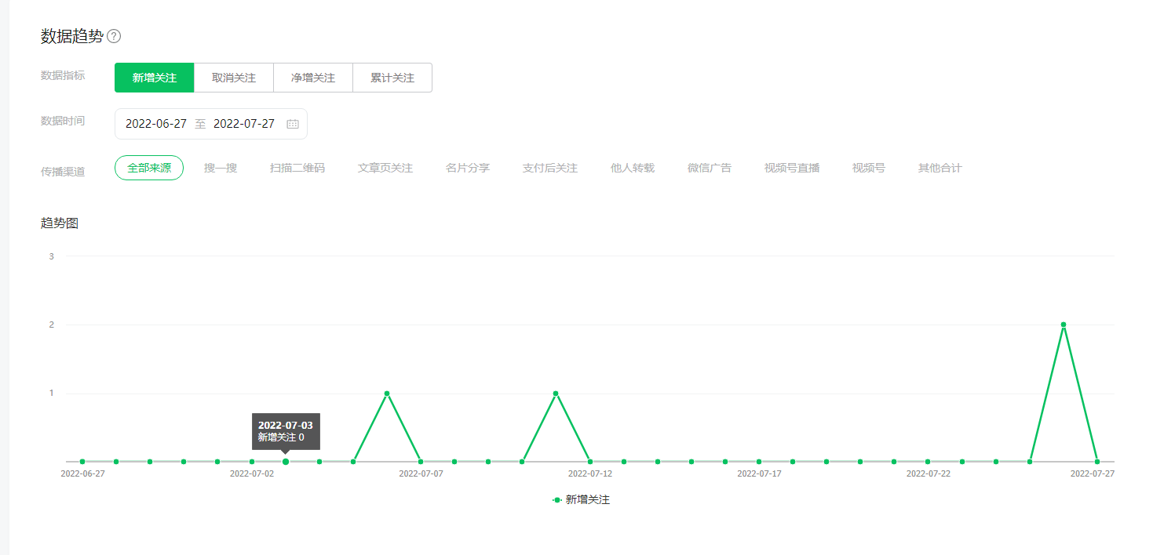Filter by 扫描二维码 channel

(297, 168)
